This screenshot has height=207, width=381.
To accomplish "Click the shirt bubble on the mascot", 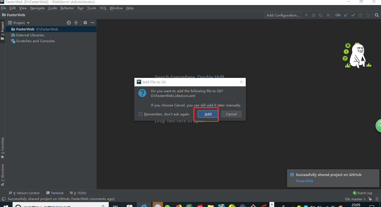I will pyautogui.click(x=345, y=58).
